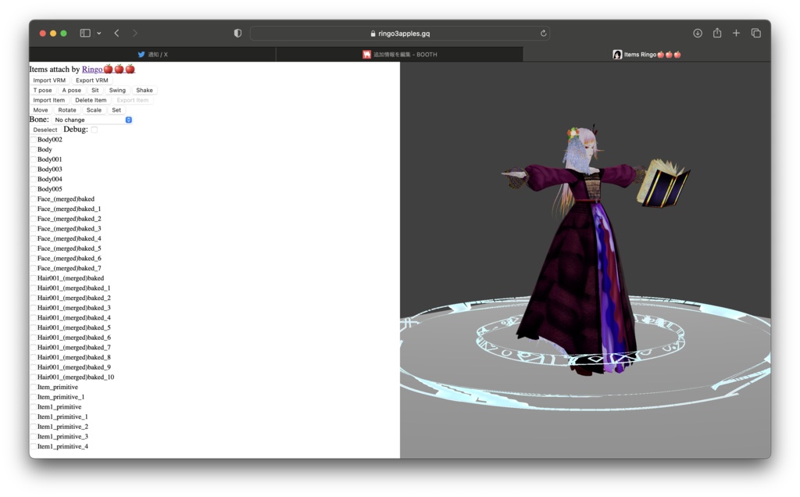Click Import Item button
800x497 pixels.
pos(49,100)
